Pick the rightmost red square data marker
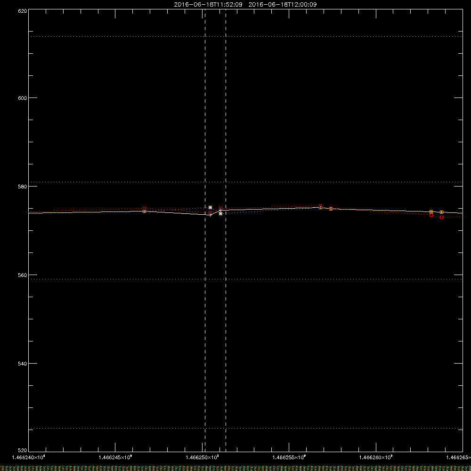This screenshot has width=471, height=471. point(442,217)
